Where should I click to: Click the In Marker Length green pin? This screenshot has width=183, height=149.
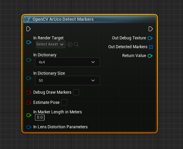(x=29, y=115)
